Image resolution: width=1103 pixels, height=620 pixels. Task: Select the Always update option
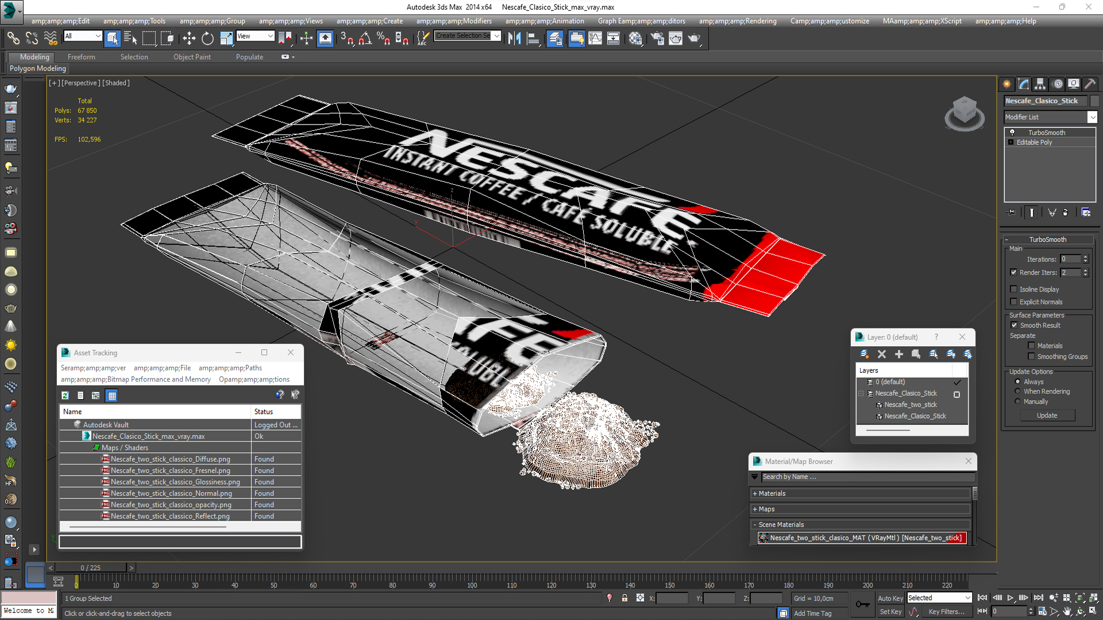pyautogui.click(x=1017, y=382)
